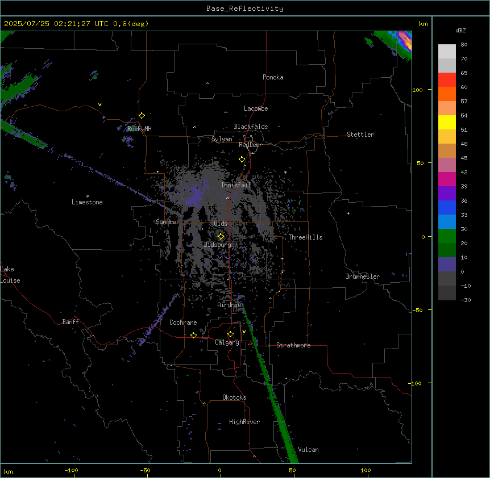The width and height of the screenshot is (490, 478).
Task: Click the strong echo cell at top-right corner
Action: tap(405, 41)
